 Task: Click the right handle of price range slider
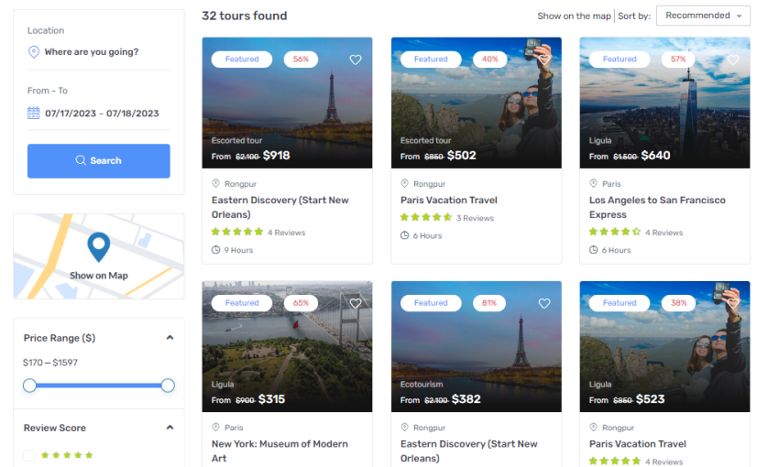click(168, 386)
